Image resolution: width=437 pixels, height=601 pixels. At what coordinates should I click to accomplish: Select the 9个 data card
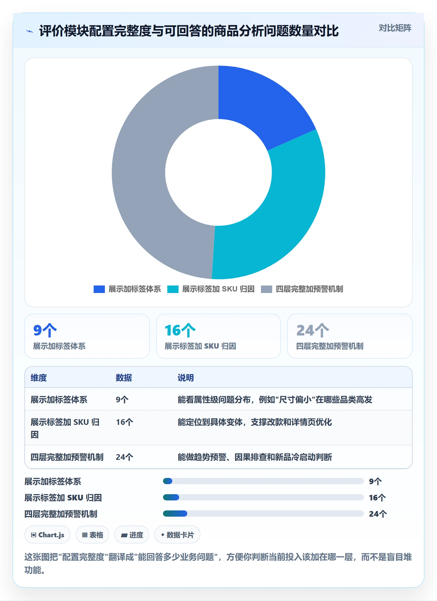pos(87,336)
